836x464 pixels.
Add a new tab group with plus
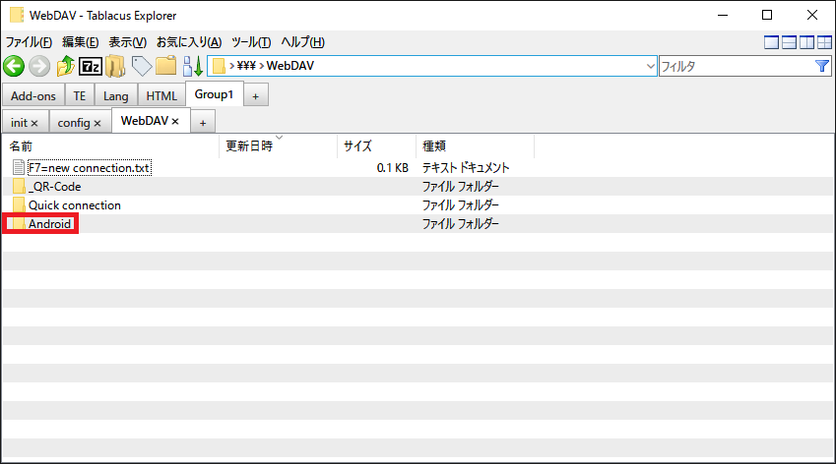point(255,96)
